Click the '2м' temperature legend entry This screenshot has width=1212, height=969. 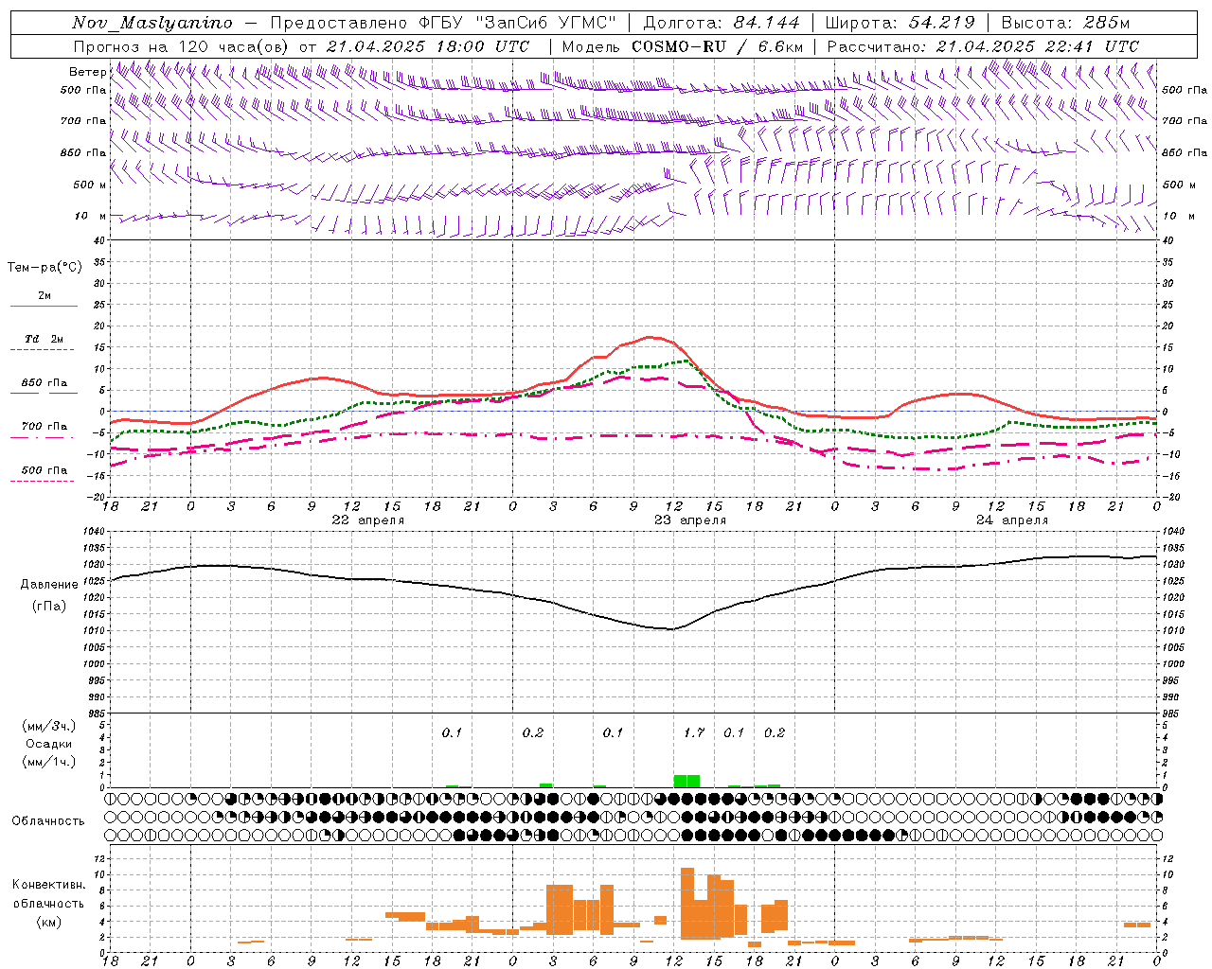click(x=45, y=295)
